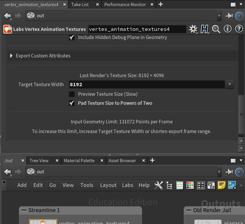The image size is (245, 224).
Task: Open the gear settings menu for the node
Action: click(193, 29)
